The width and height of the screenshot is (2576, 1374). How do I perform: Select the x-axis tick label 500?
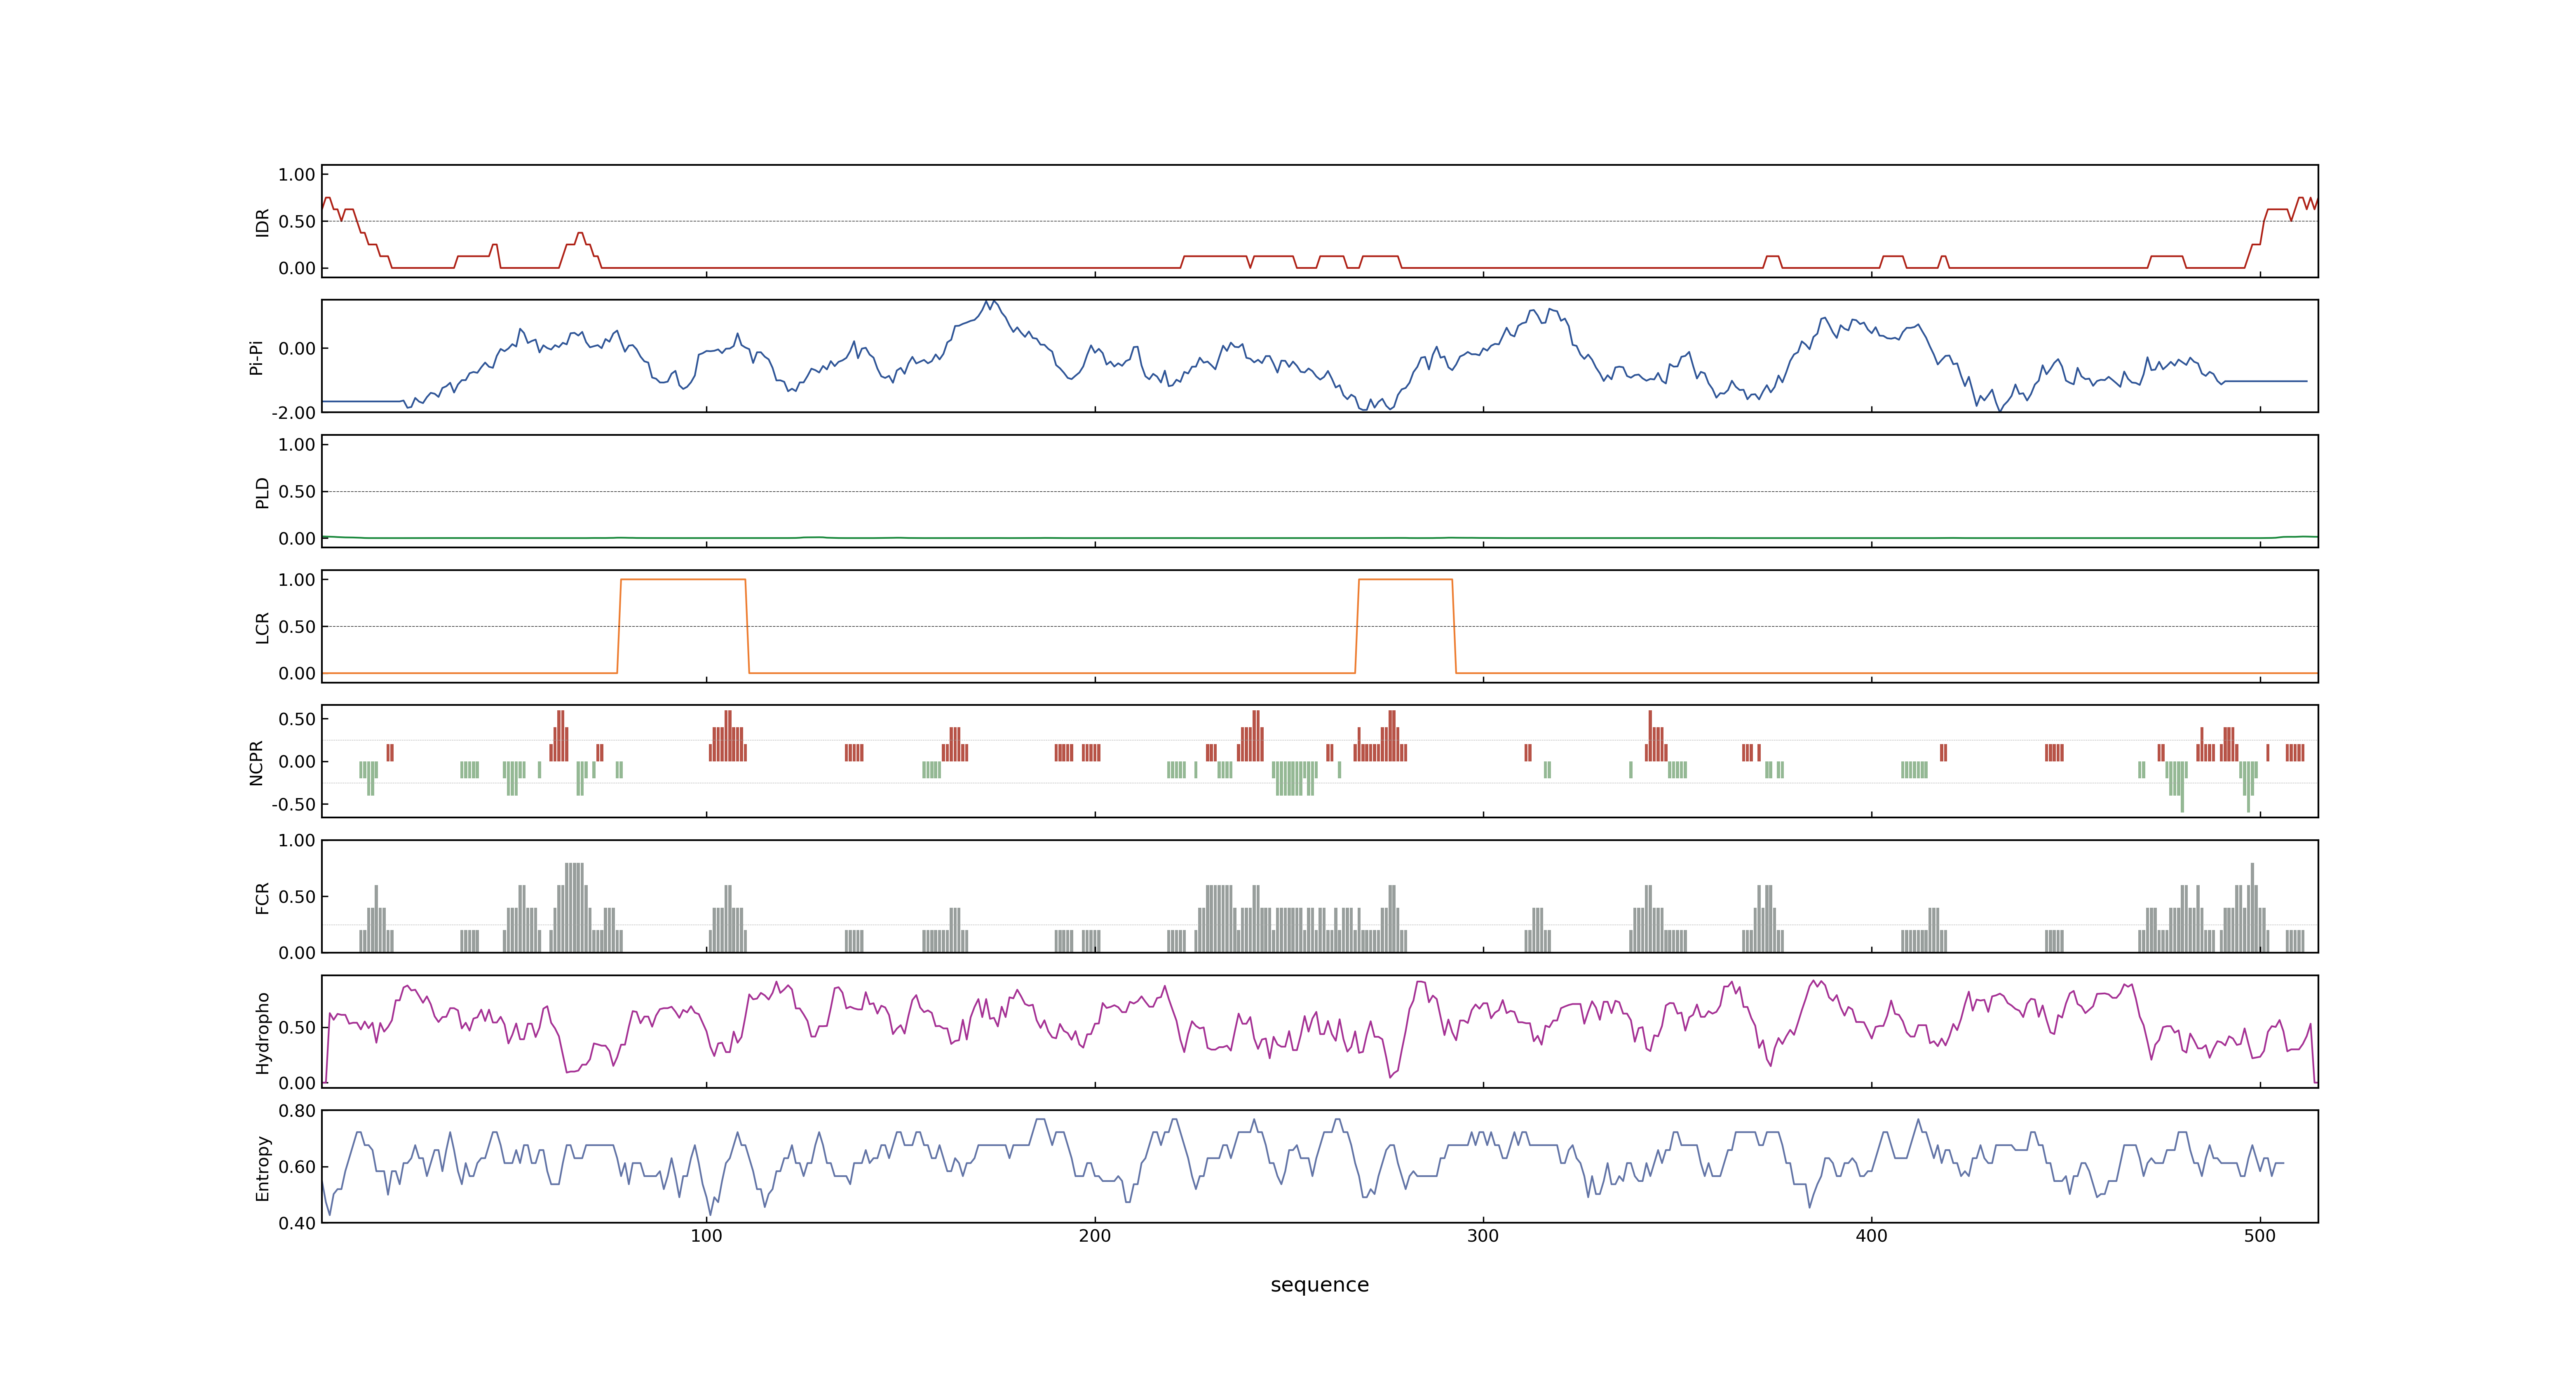pos(2259,1236)
